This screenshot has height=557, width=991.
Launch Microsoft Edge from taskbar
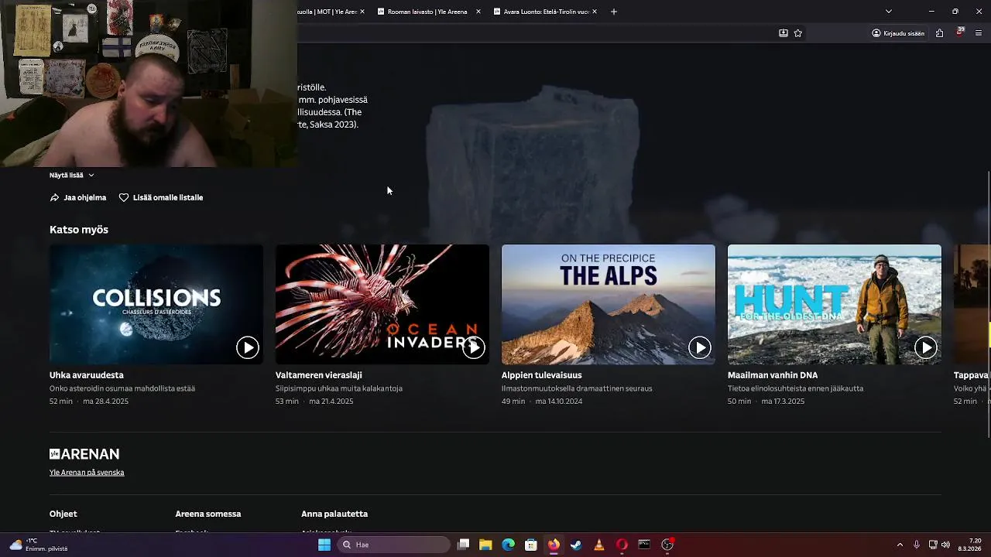(x=508, y=545)
